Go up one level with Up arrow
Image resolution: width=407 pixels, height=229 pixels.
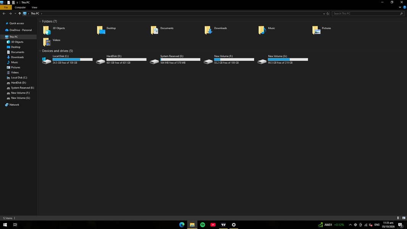pos(19,13)
